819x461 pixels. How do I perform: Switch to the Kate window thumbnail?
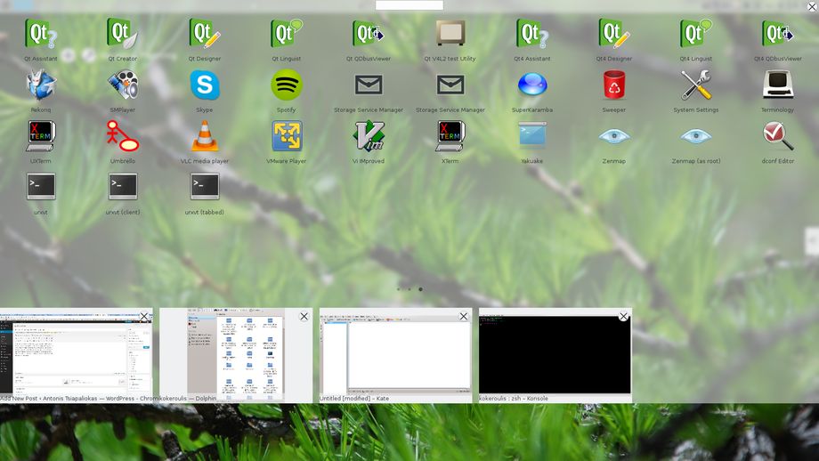click(x=395, y=354)
